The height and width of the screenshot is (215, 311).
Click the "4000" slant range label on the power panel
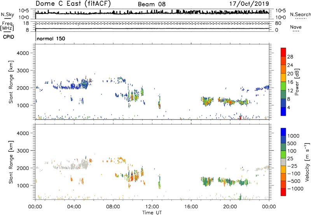point(23,53)
